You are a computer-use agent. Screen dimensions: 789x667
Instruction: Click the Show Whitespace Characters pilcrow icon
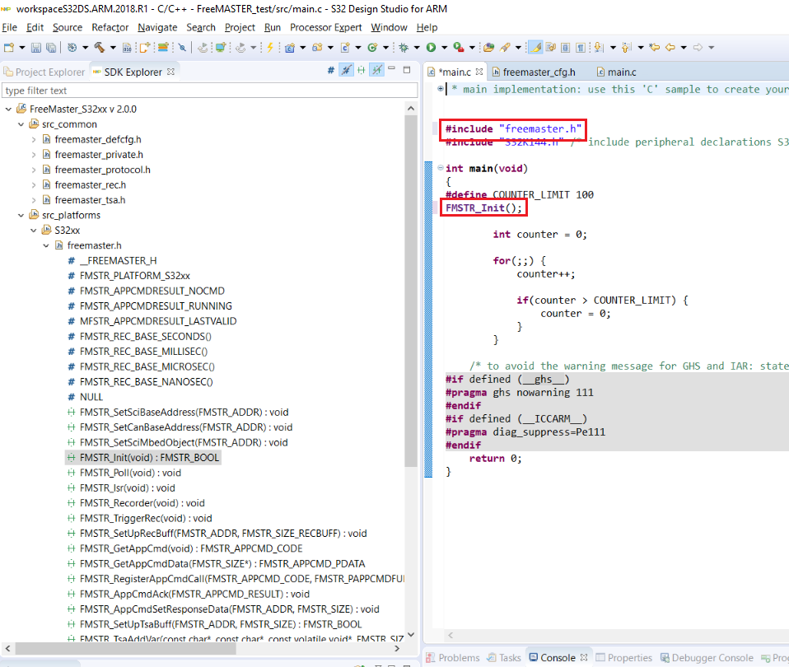point(581,47)
